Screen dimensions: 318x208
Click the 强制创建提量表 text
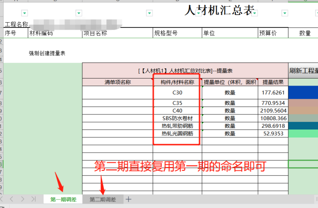pos(47,53)
